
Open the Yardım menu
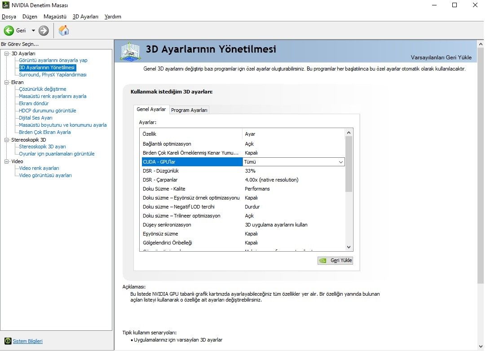click(113, 17)
